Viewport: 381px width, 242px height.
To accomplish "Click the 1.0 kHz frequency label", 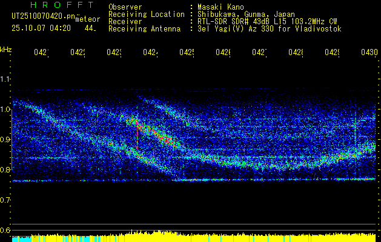I will (x=5, y=110).
